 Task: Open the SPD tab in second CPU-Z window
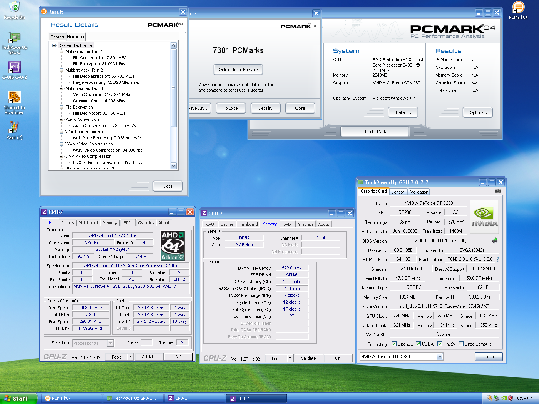coord(287,224)
